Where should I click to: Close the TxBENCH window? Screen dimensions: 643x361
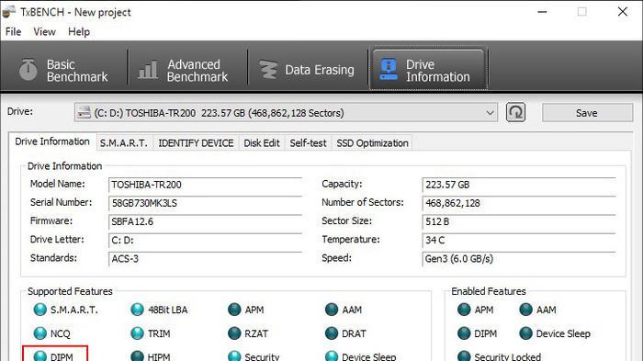[x=623, y=12]
